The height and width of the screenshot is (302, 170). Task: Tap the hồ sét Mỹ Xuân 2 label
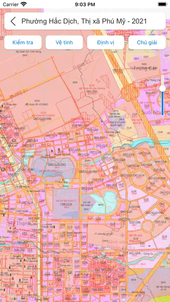tap(65, 201)
